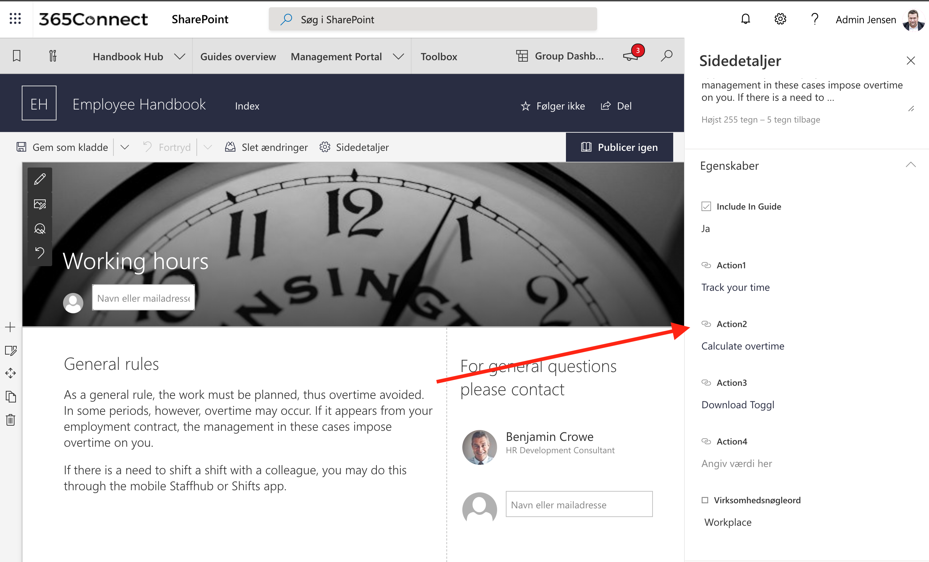
Task: Click the EH site logo
Action: point(39,103)
